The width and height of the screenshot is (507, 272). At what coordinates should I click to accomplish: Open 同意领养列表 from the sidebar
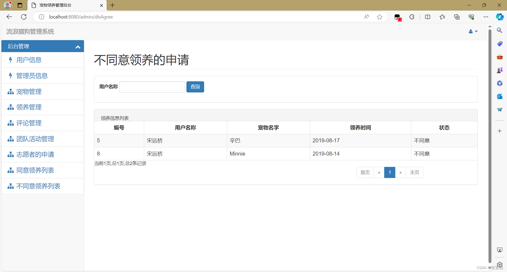(35, 170)
